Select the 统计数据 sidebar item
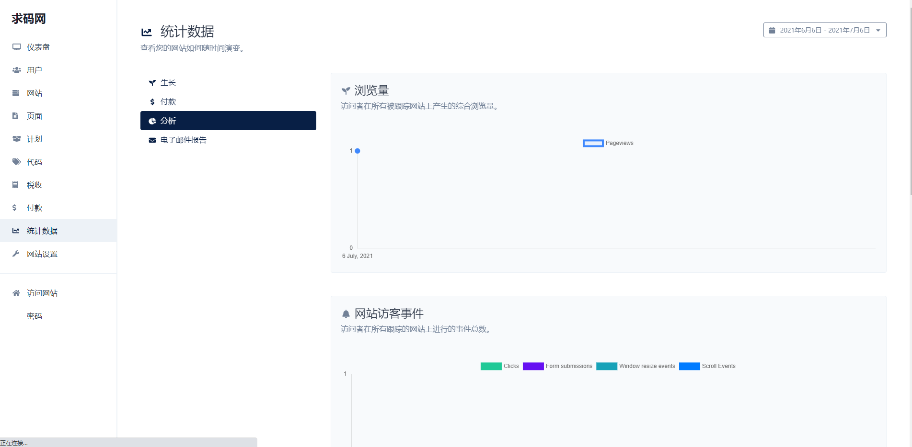Image resolution: width=912 pixels, height=447 pixels. (58, 231)
